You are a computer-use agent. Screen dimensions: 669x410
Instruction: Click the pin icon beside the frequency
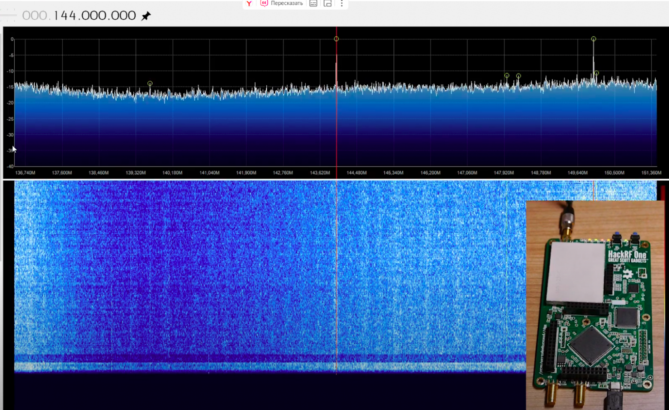[x=146, y=16]
